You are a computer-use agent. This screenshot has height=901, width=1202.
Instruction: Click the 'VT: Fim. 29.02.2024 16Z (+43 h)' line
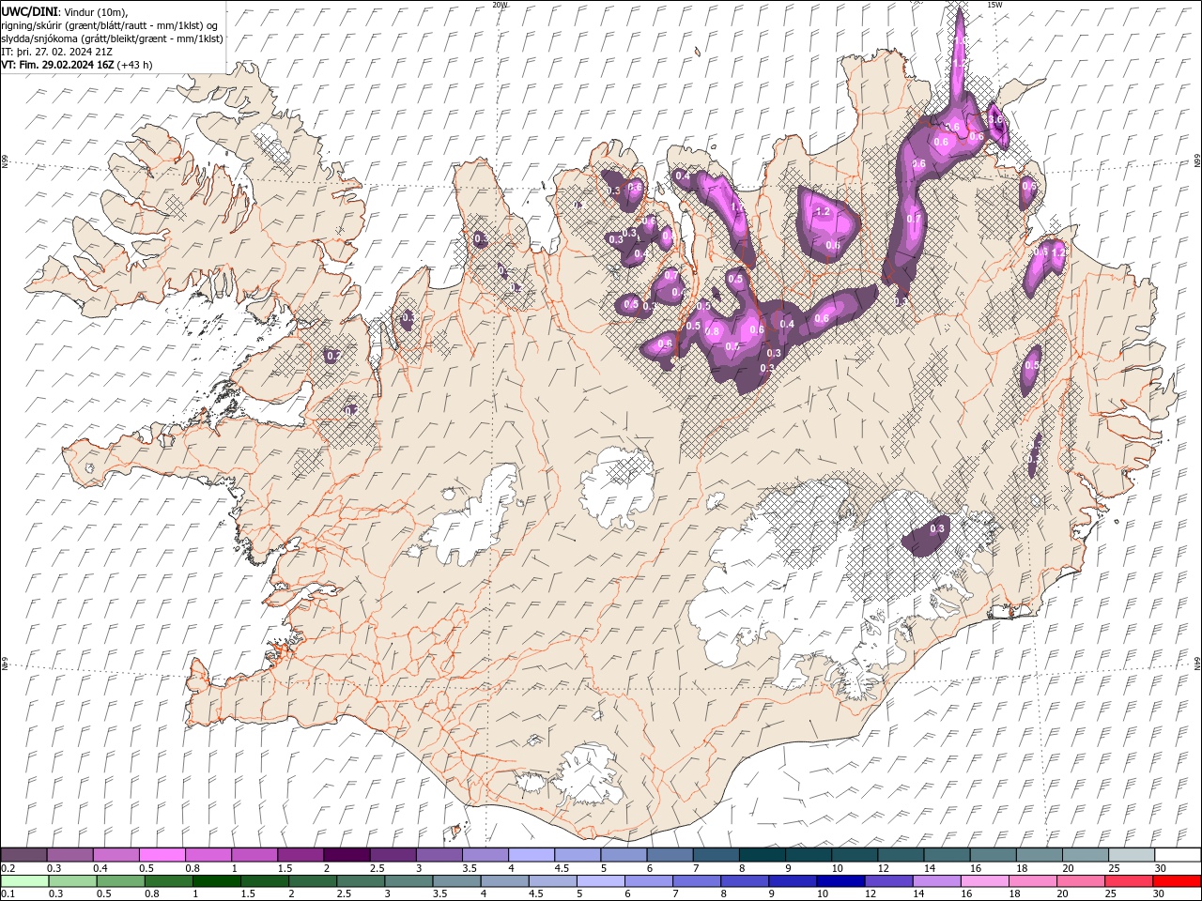click(76, 65)
